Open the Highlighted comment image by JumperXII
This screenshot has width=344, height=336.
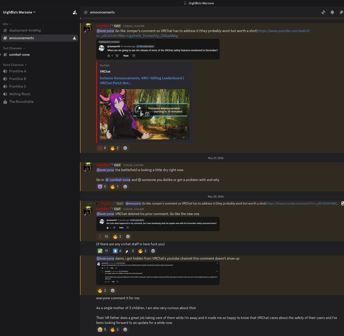point(158,49)
